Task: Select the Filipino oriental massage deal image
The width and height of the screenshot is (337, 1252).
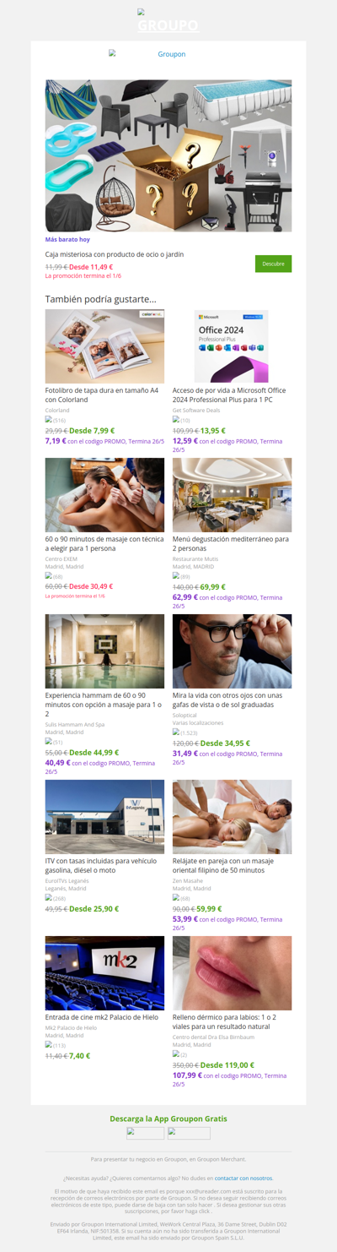Action: tap(232, 816)
